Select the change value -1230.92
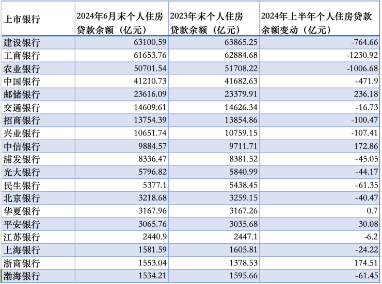The width and height of the screenshot is (382, 284). [x=362, y=55]
